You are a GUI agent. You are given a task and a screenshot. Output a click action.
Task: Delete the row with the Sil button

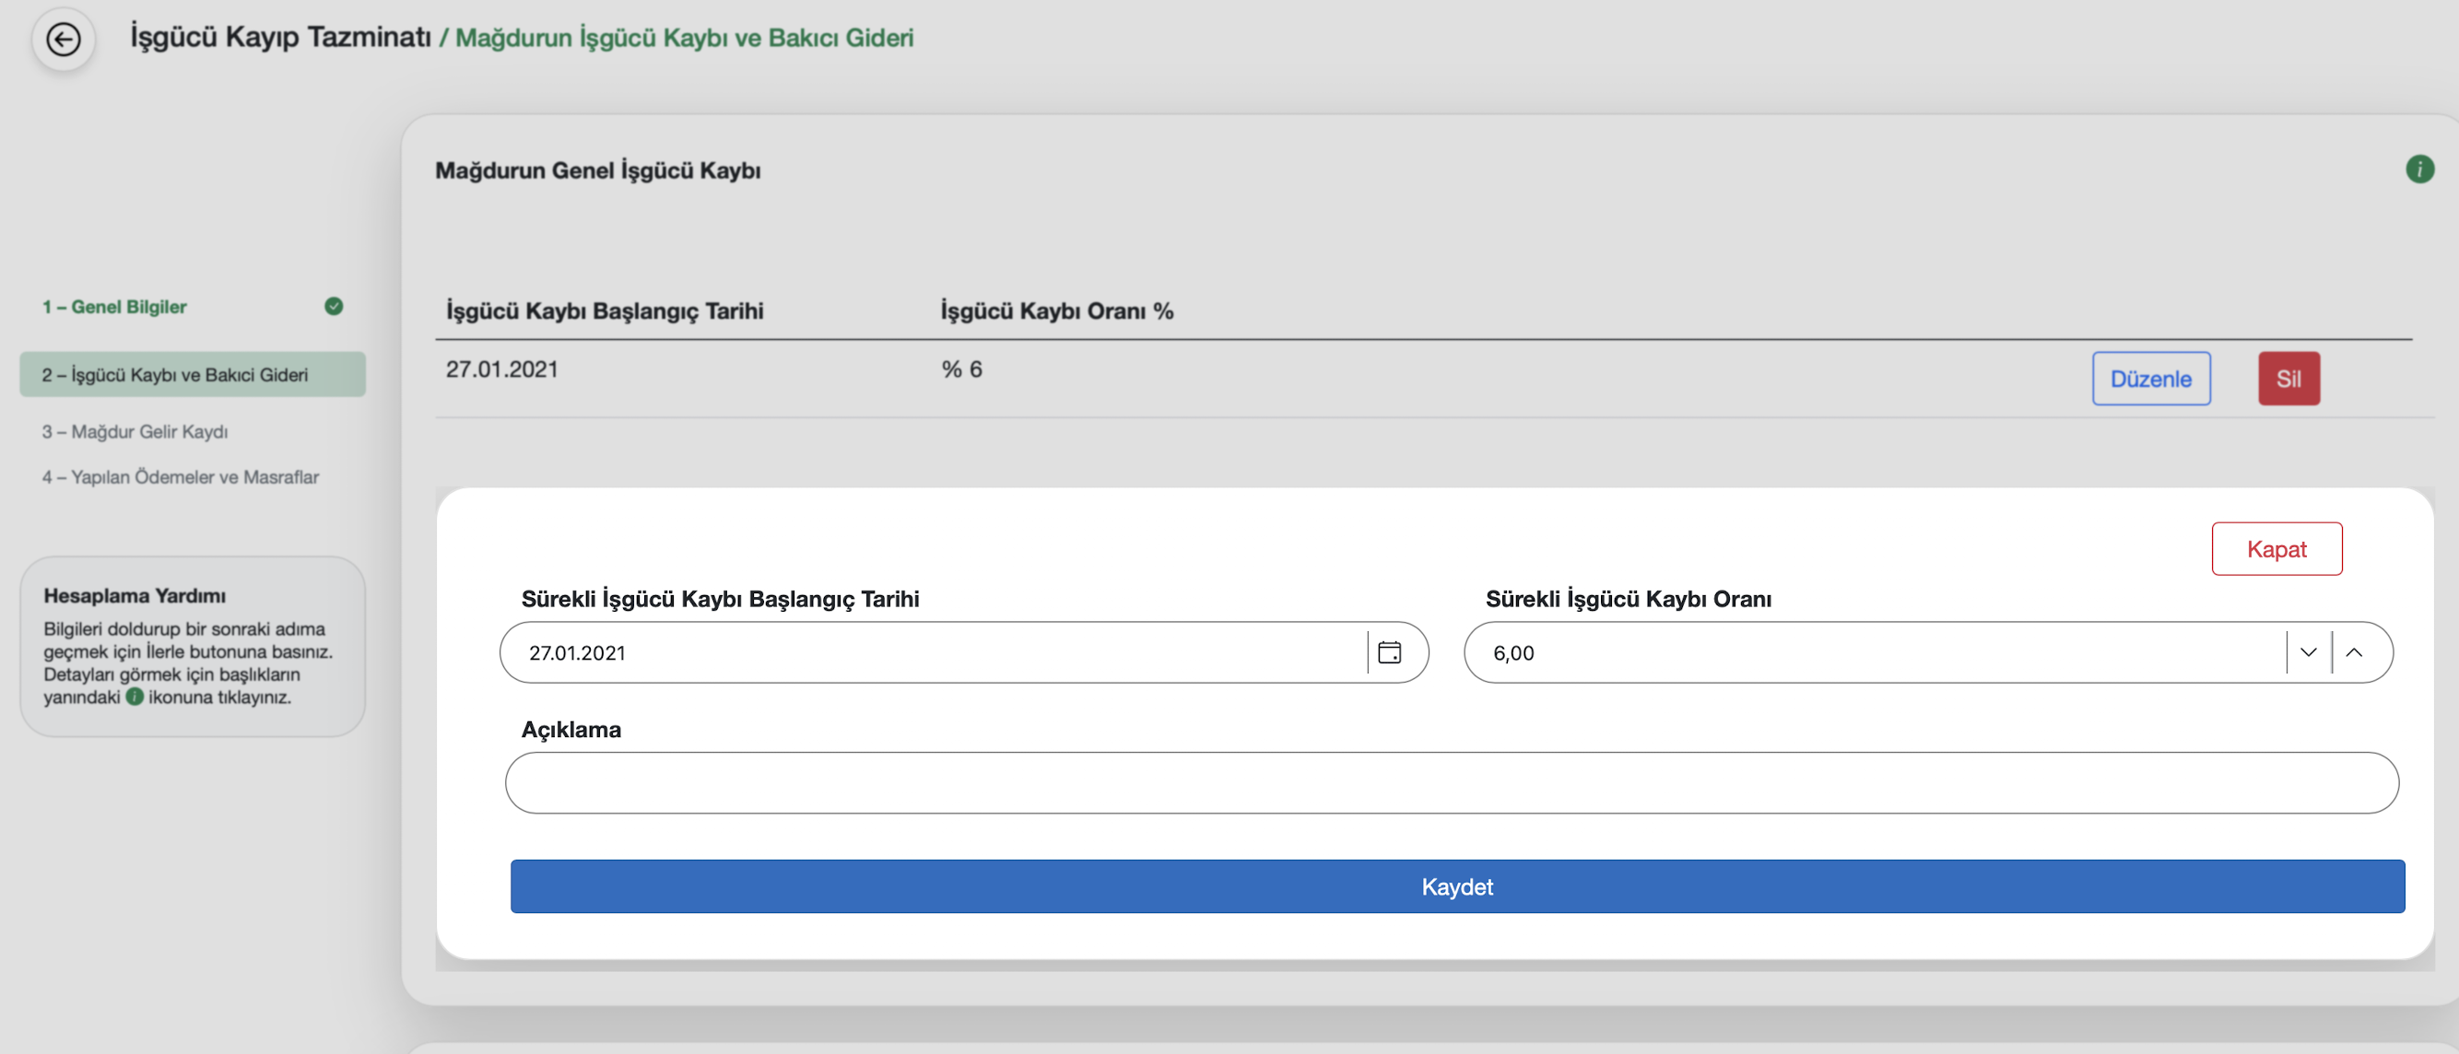click(x=2288, y=379)
